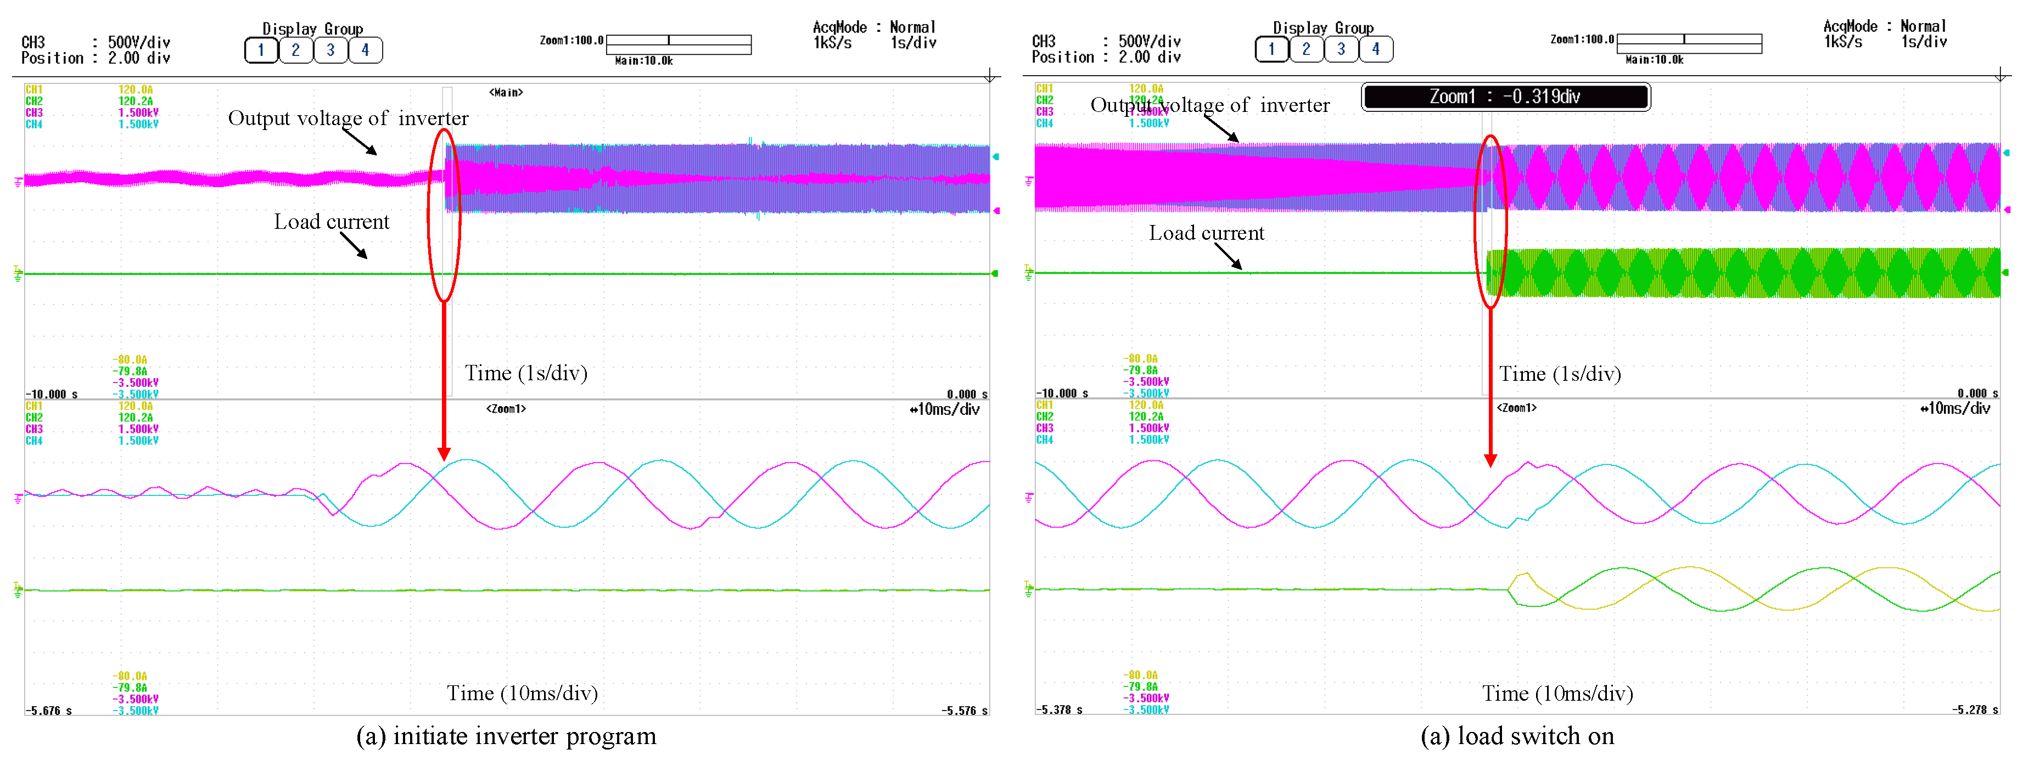Screen dimensions: 2023x766
Task: Select Display Group 2 in left panel
Action: [x=295, y=50]
